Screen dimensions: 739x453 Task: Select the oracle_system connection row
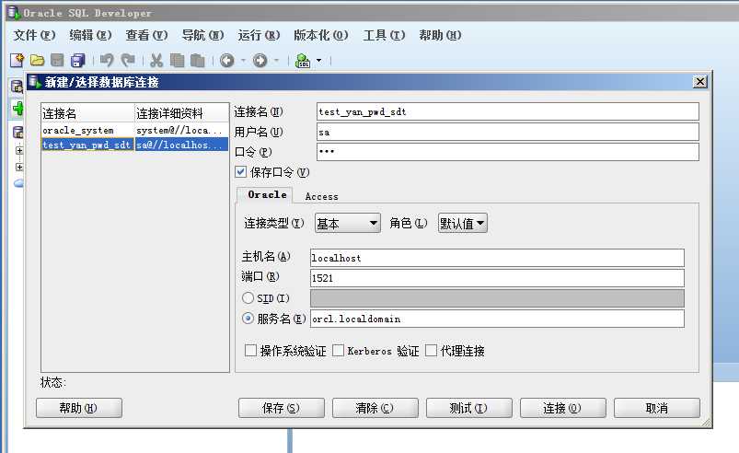tap(134, 130)
